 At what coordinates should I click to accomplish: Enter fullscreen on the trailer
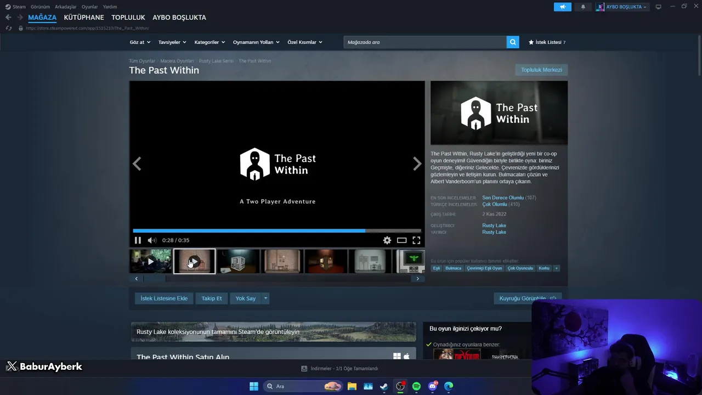coord(416,240)
